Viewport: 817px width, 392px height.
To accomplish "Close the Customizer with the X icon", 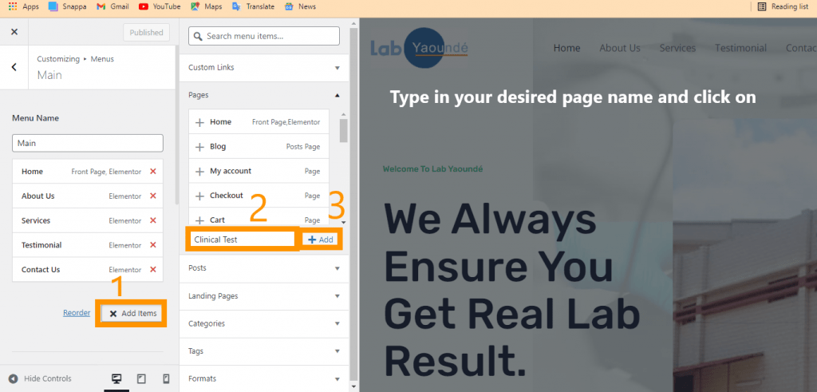I will click(14, 33).
